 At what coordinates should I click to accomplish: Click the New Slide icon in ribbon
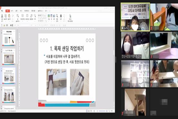click(x=18, y=16)
